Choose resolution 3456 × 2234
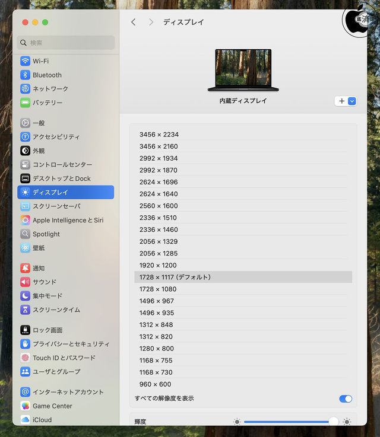This screenshot has width=380, height=437. pyautogui.click(x=243, y=135)
